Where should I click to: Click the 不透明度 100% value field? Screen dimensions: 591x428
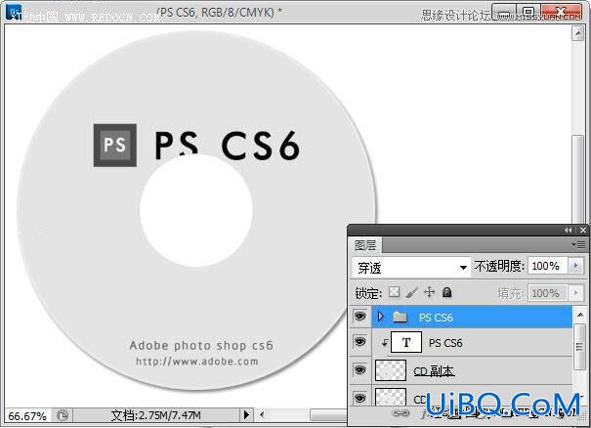[x=548, y=266]
